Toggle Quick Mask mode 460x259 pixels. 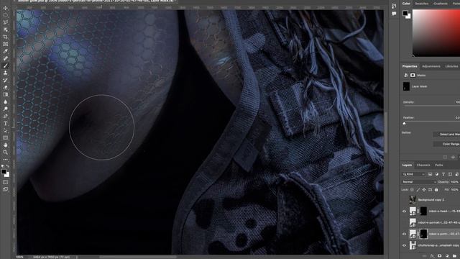tap(5, 182)
